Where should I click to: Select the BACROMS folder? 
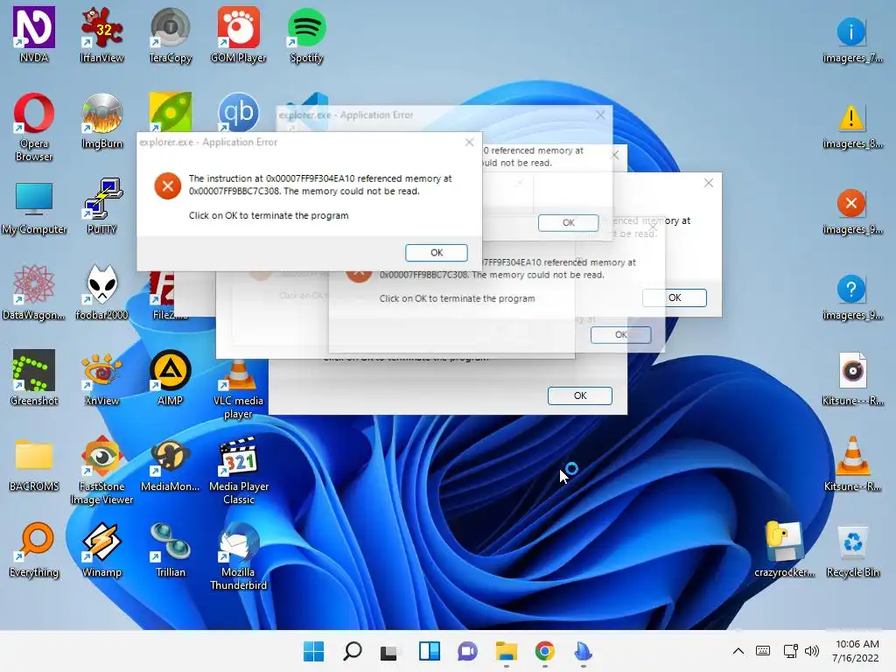point(34,464)
